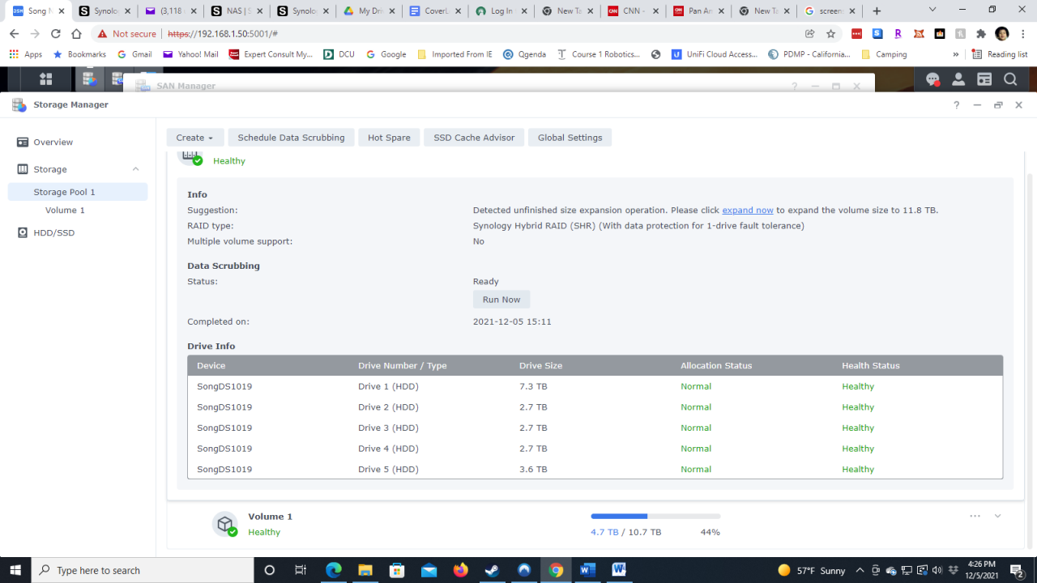This screenshot has height=583, width=1037.
Task: Click Schedule Data Scrubbing button
Action: pyautogui.click(x=291, y=138)
